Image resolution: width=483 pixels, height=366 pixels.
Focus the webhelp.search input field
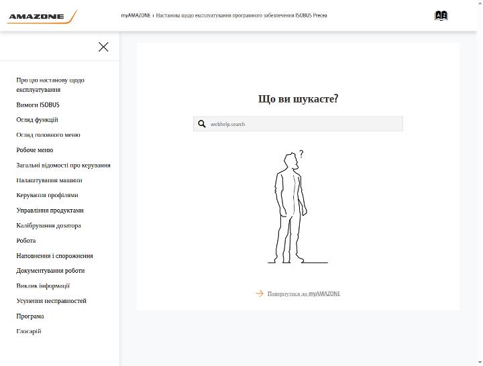point(298,124)
